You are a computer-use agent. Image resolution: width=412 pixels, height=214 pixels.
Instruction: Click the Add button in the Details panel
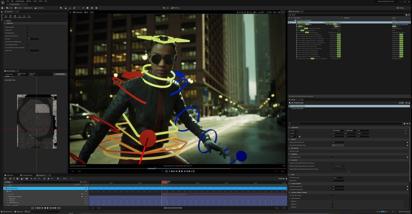click(401, 103)
